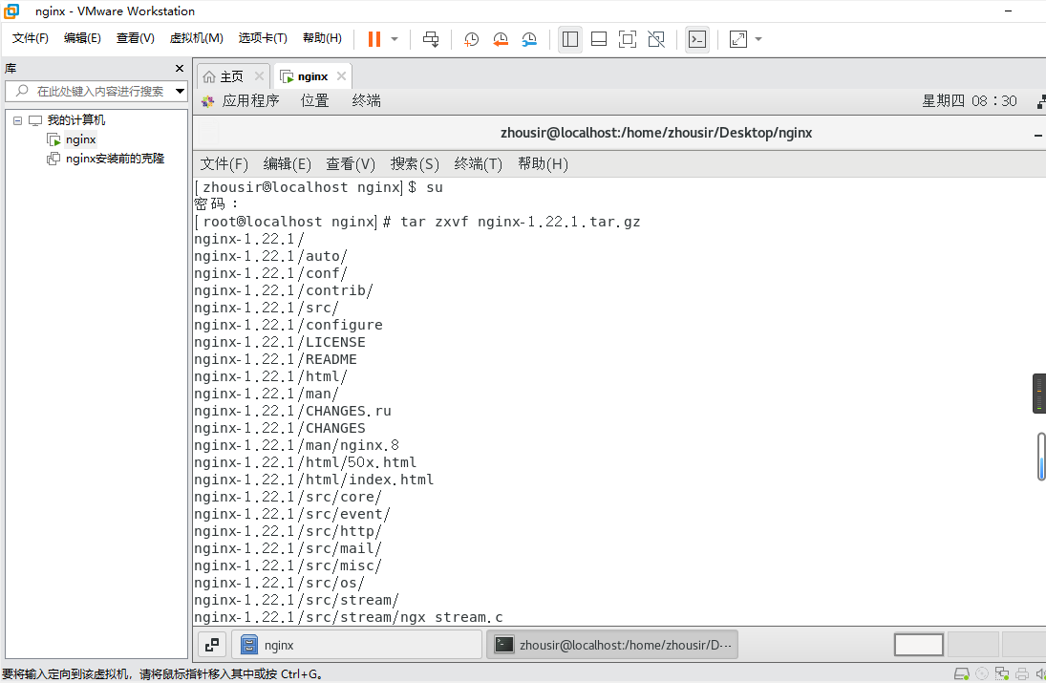Image resolution: width=1046 pixels, height=683 pixels.
Task: Click the clock 星期四 08:30
Action: 970,100
